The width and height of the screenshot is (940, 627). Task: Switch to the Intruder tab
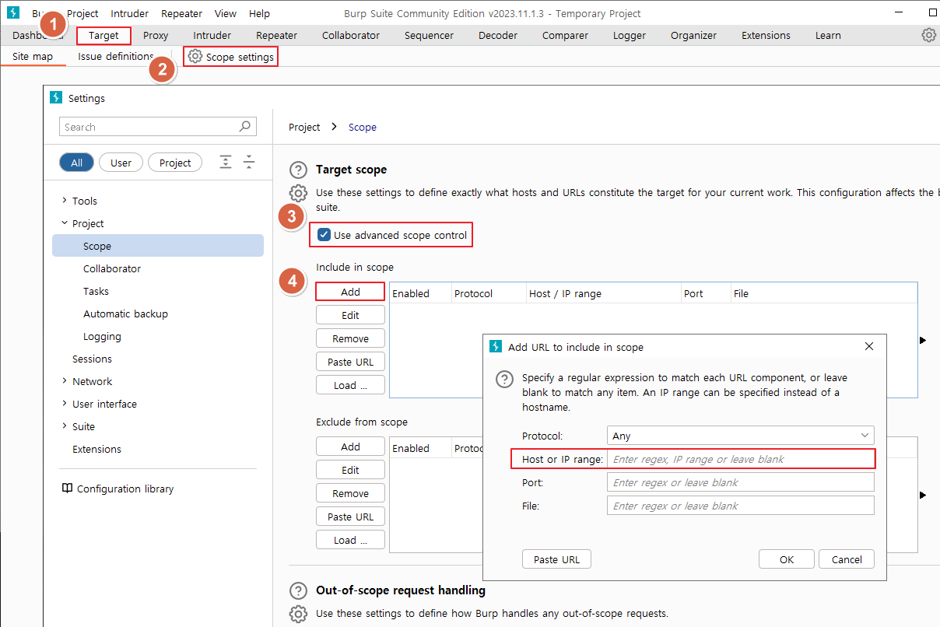coord(212,35)
